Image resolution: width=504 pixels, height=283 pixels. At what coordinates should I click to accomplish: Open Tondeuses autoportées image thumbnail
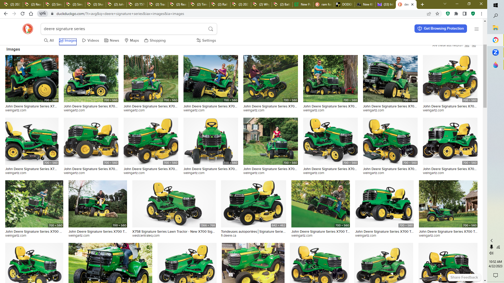254,204
